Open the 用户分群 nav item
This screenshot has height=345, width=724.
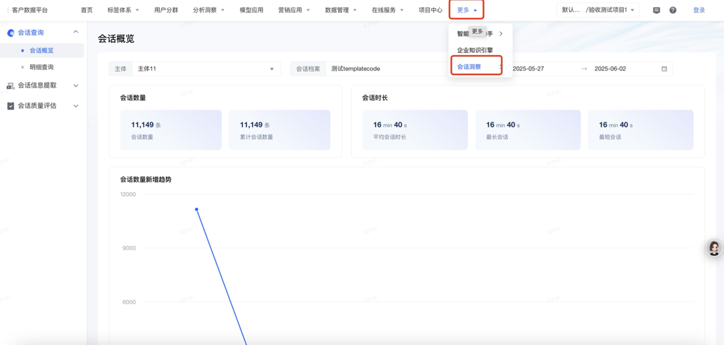click(166, 10)
